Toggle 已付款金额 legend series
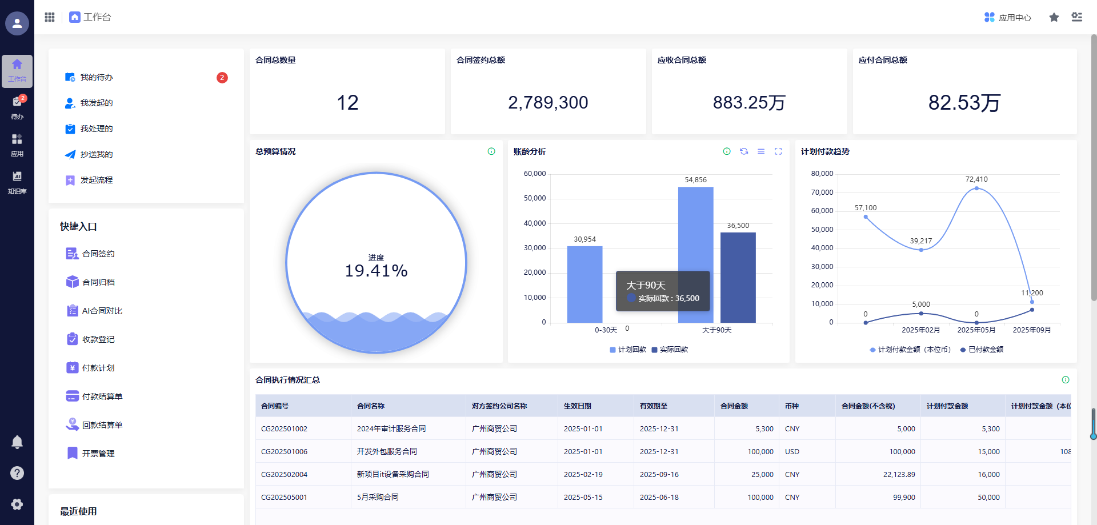Viewport: 1097px width, 525px height. coord(982,350)
